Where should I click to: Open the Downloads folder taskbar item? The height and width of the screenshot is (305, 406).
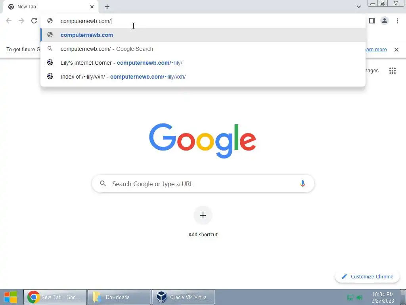(119, 297)
